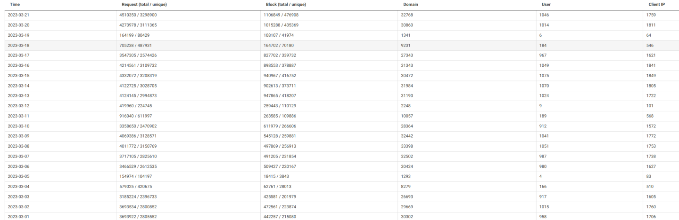Select domain count 33398
This screenshot has width=679, height=220.
(406, 146)
